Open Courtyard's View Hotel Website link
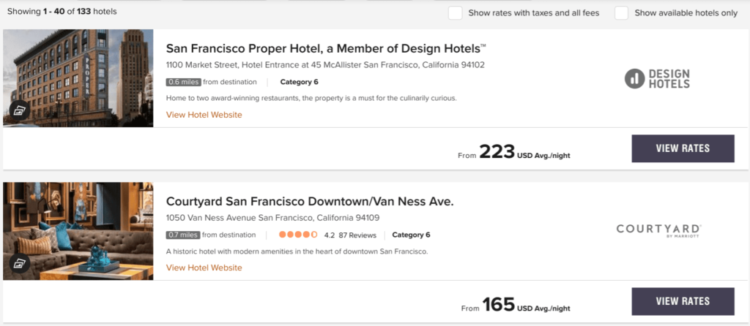 pos(204,268)
